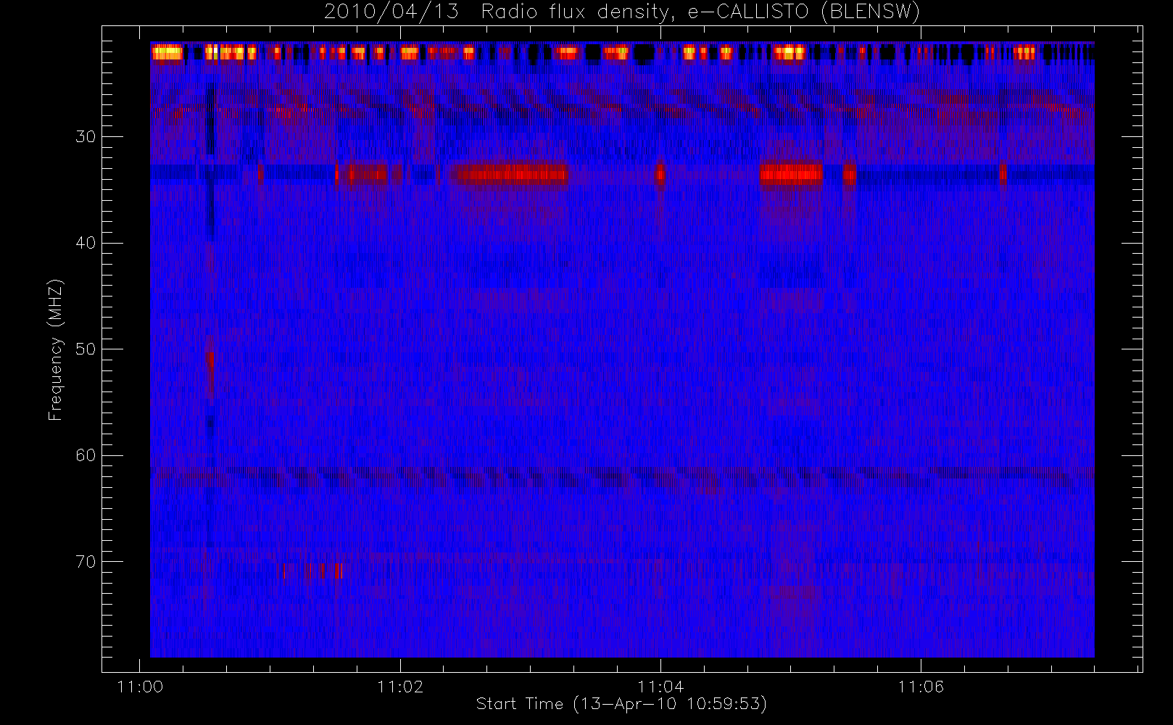Click the 11:02 time tick label
Screen dimensions: 1173x725
tap(400, 687)
